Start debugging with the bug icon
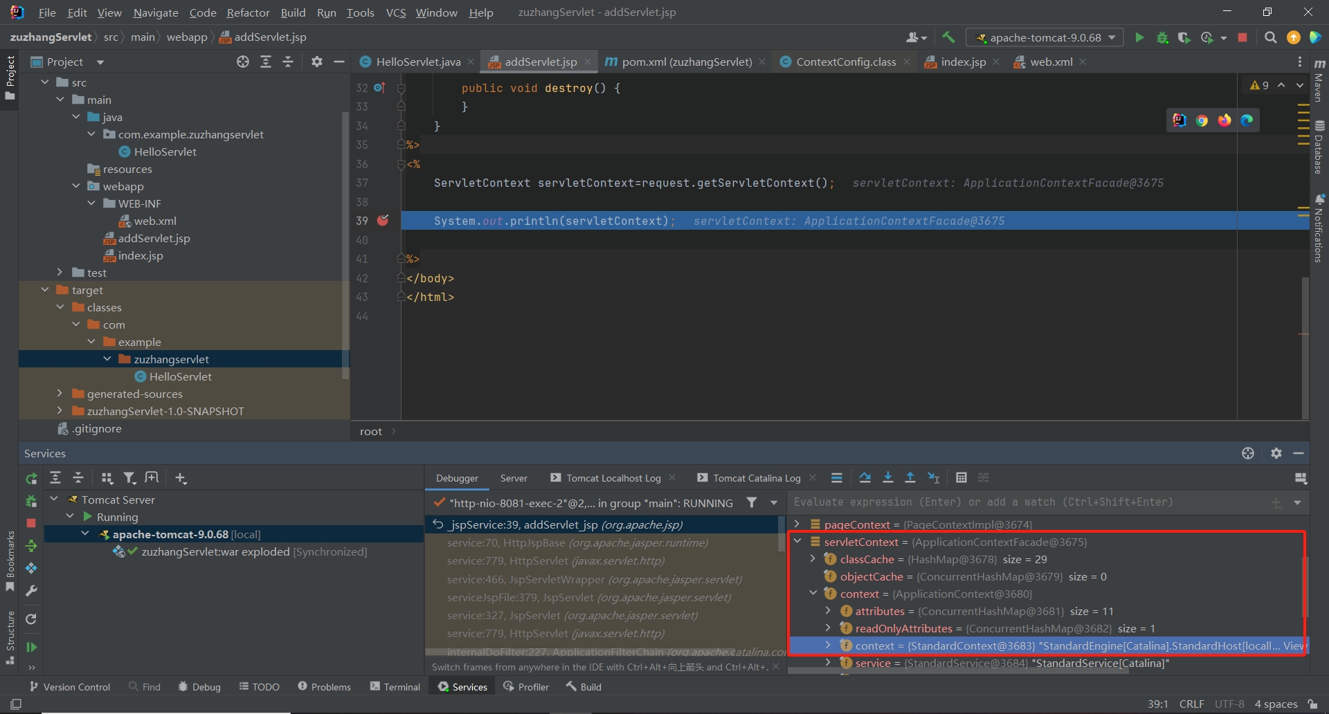The width and height of the screenshot is (1329, 714). 1162,37
